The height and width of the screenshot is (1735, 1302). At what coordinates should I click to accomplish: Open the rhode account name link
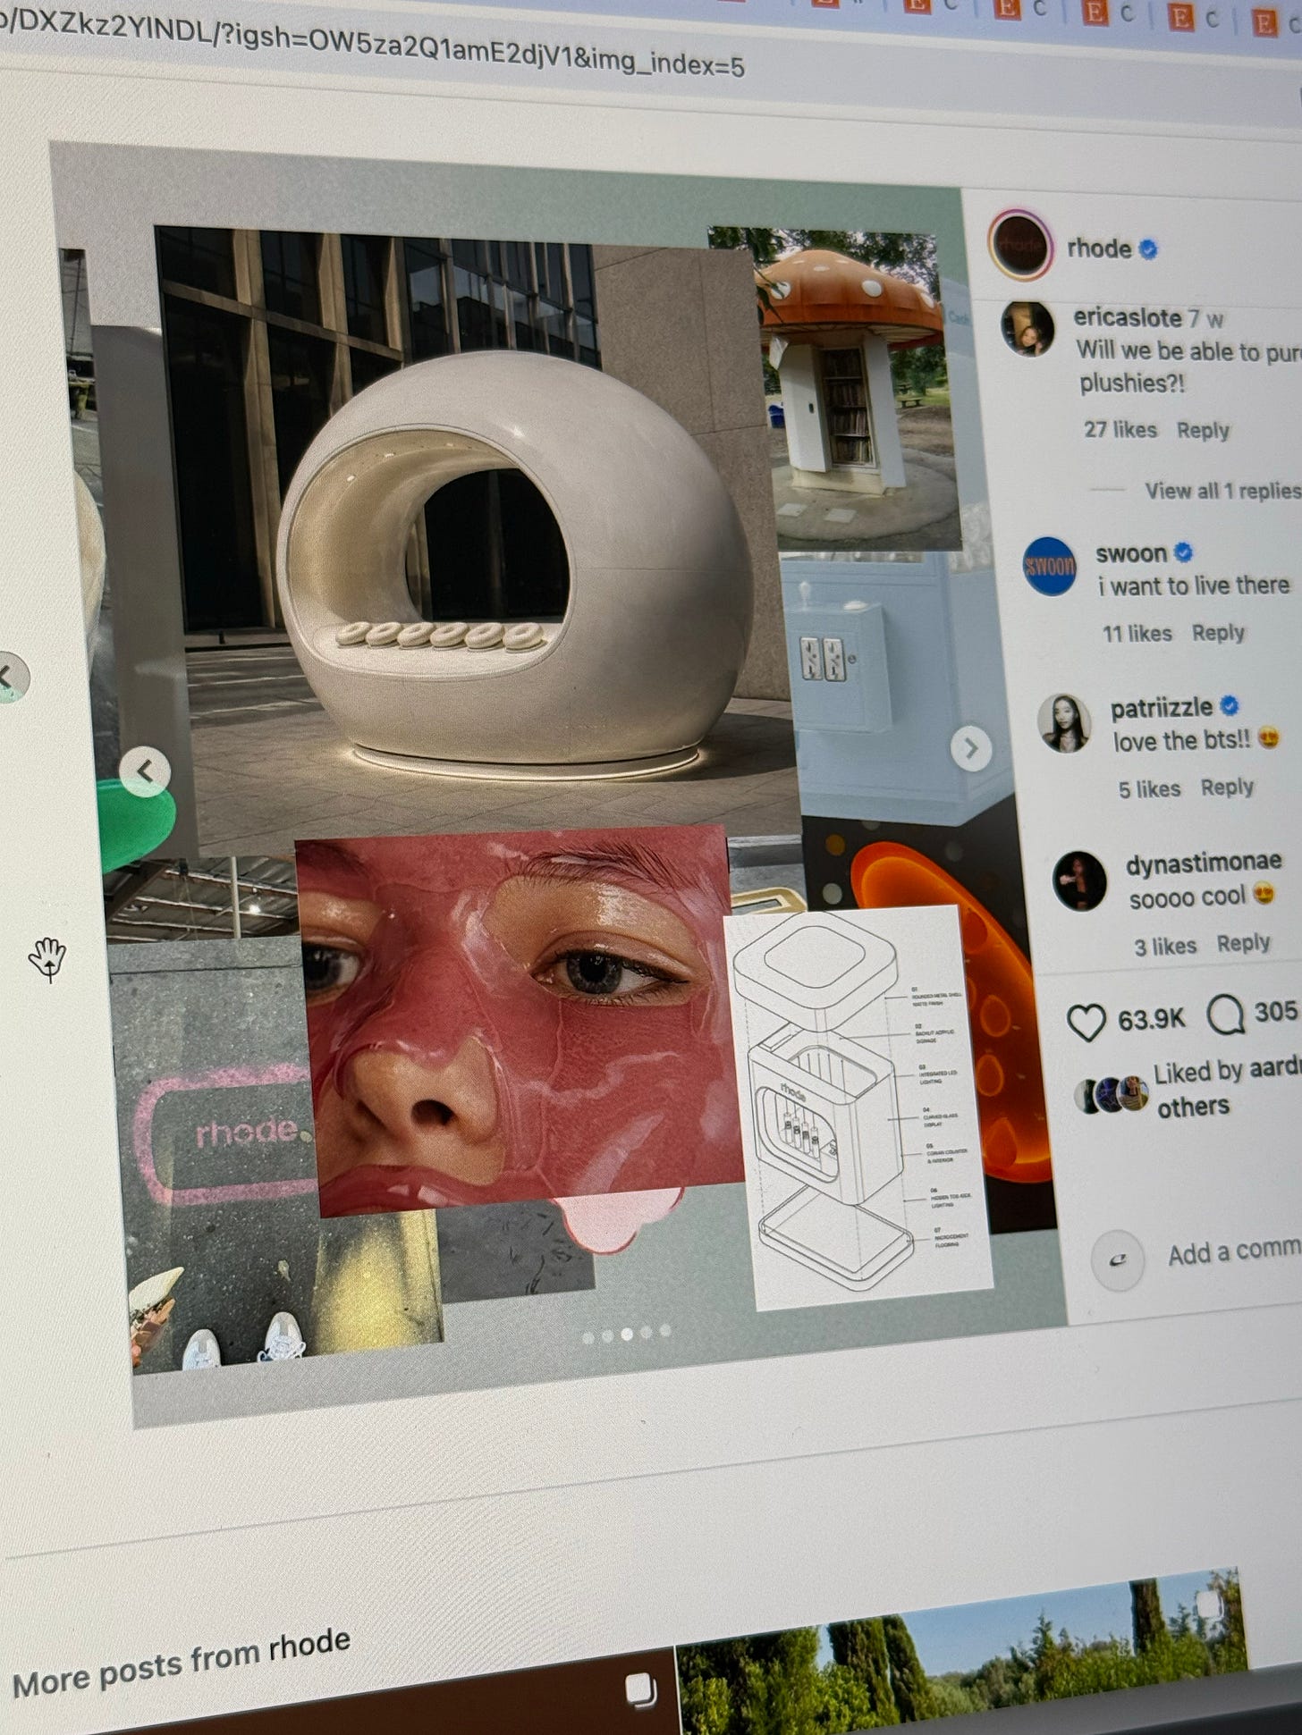pyautogui.click(x=1100, y=248)
